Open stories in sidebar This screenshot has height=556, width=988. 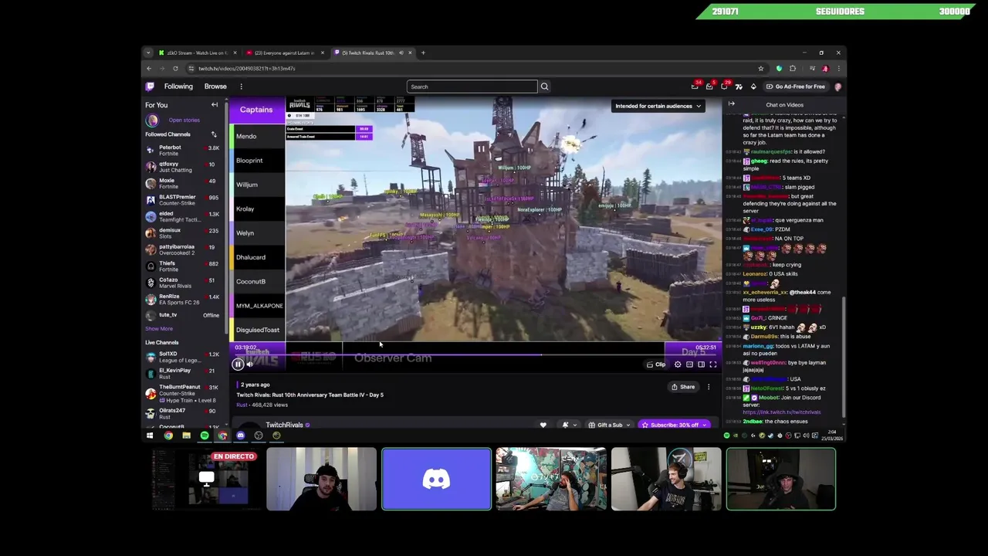(x=184, y=120)
